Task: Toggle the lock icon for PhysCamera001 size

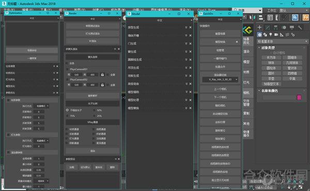Action: (x=102, y=75)
